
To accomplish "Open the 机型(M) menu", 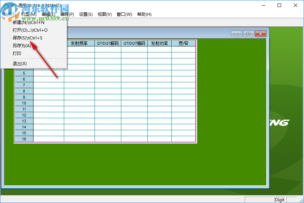I will click(x=29, y=14).
